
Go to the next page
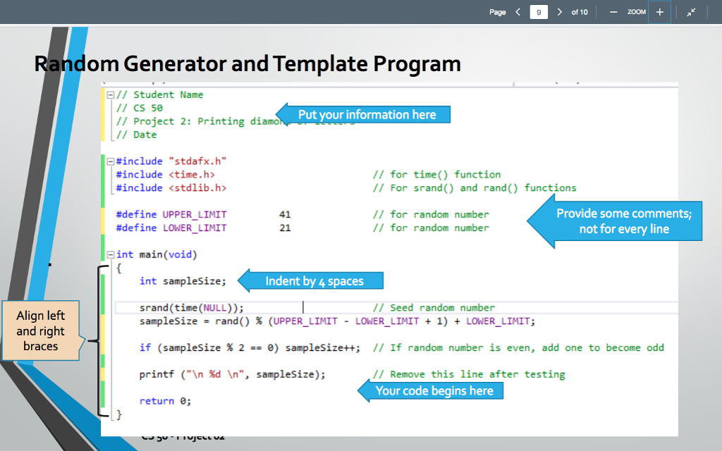point(559,12)
